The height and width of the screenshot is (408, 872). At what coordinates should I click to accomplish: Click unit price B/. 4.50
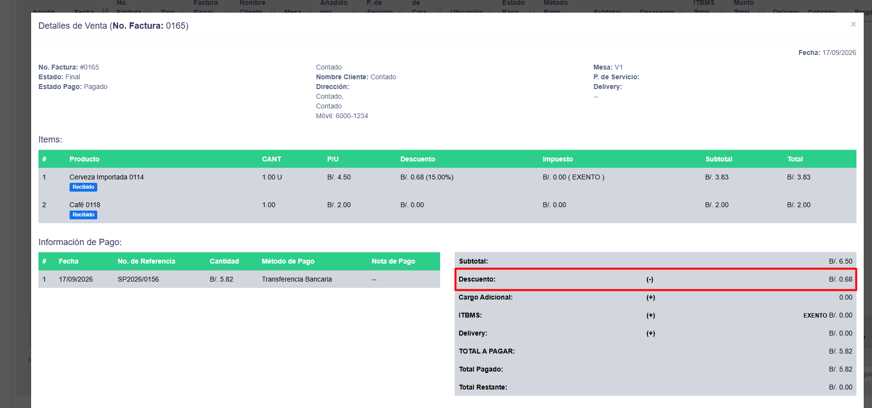339,177
